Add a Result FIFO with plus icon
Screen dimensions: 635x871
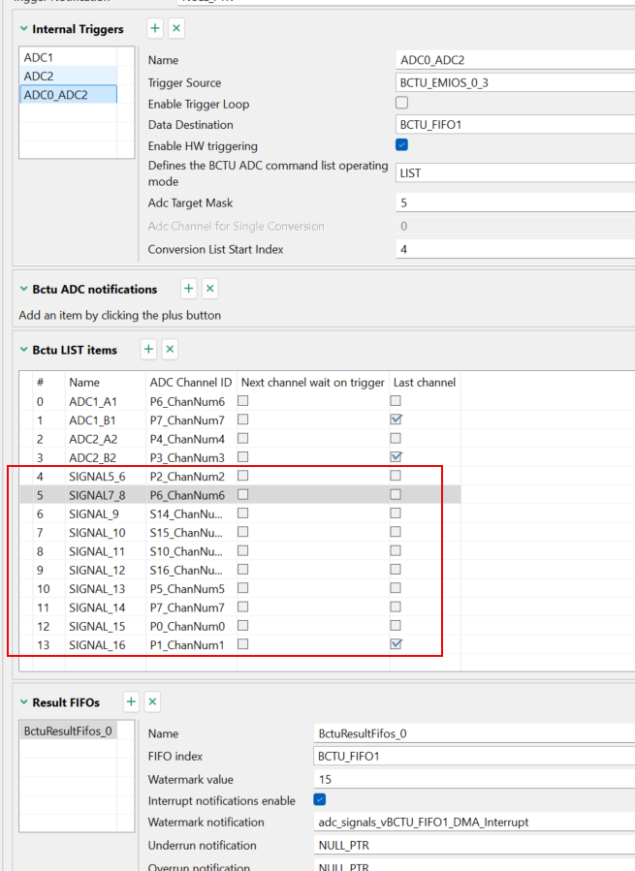click(131, 701)
